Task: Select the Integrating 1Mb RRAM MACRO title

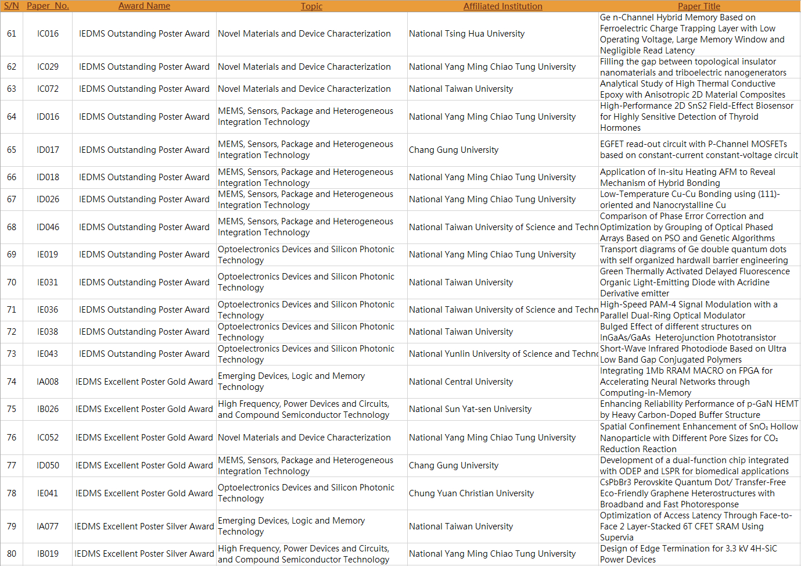Action: coord(699,382)
